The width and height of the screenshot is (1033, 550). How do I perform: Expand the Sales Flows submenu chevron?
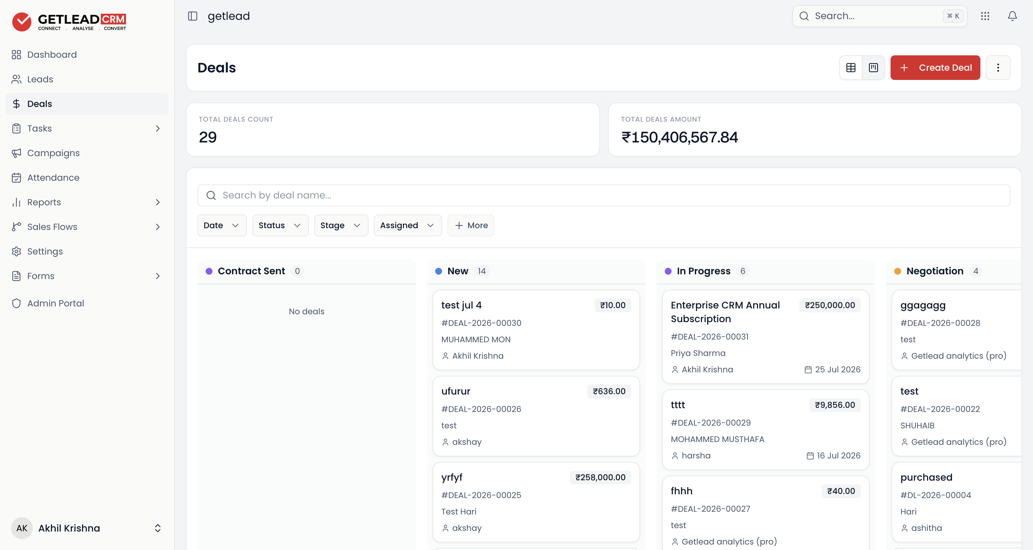coord(157,226)
